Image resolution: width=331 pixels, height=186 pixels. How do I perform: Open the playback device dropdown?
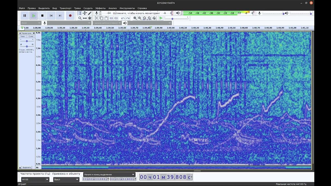tap(149, 23)
